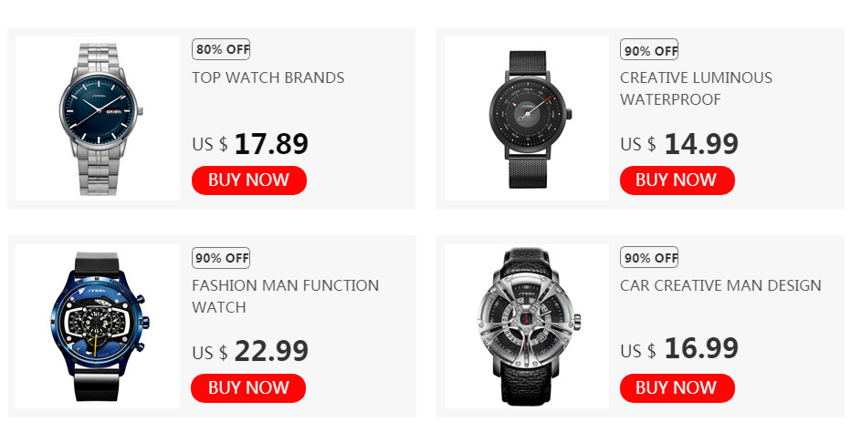Open the silver steel blue-dial watch image
Screen dimensions: 851x443
98,118
